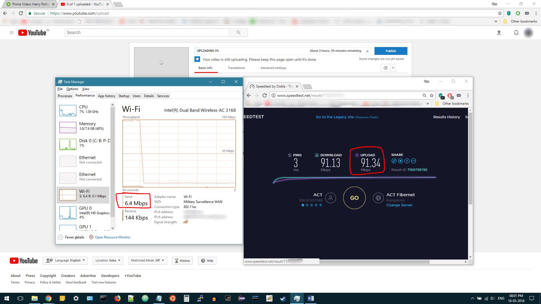541x304 pixels.
Task: Open the Translations tab on the upload page
Action: click(236, 68)
